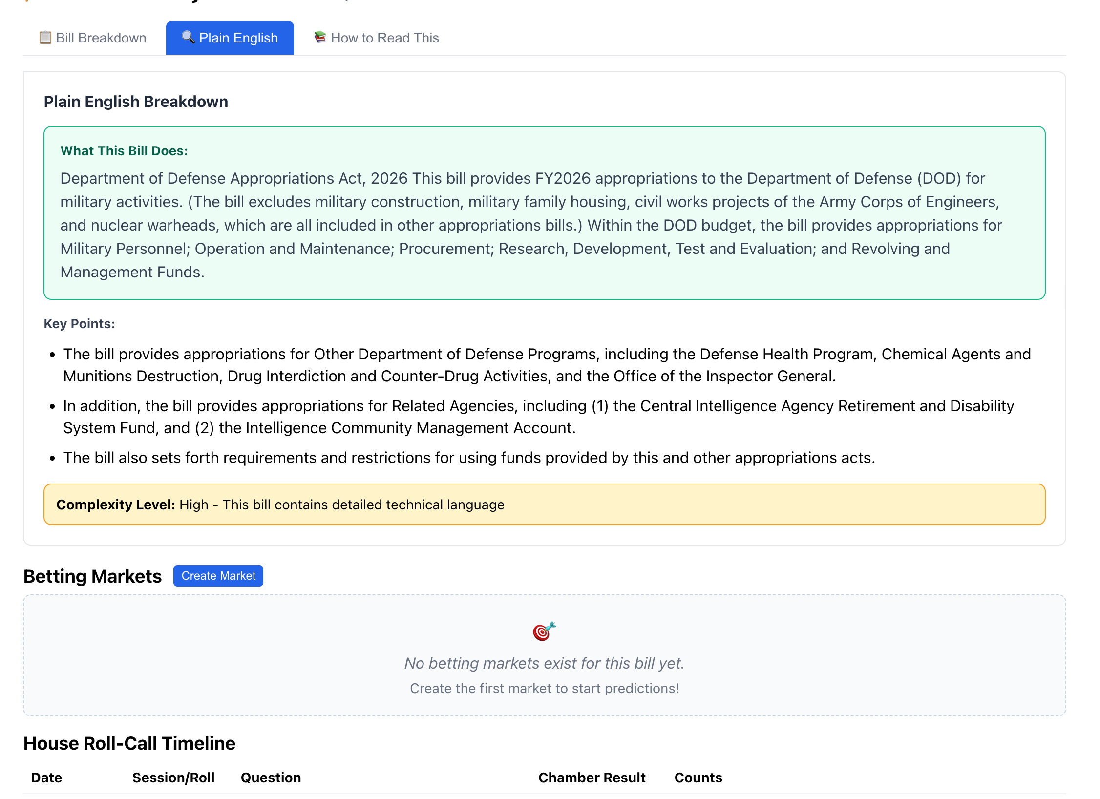Click the magnifying glass icon on Plain English
This screenshot has width=1100, height=799.
click(188, 37)
